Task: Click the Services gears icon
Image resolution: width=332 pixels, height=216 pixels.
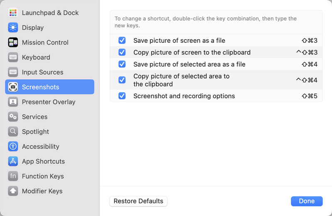Action: (13, 117)
